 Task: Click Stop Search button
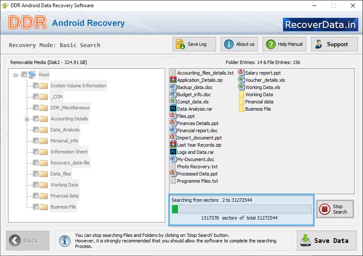pos(335,209)
